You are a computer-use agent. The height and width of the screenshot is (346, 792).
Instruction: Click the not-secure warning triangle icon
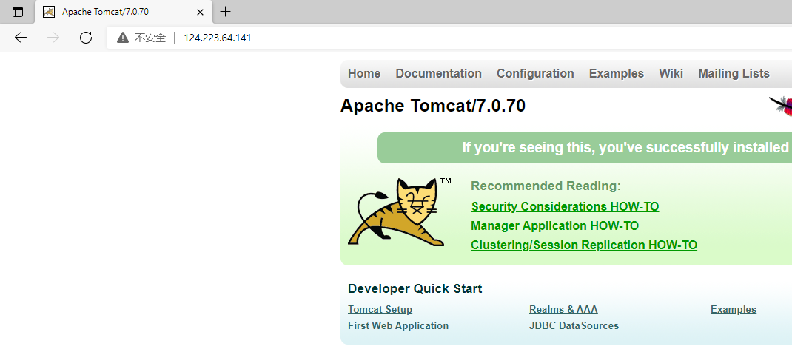coord(123,38)
